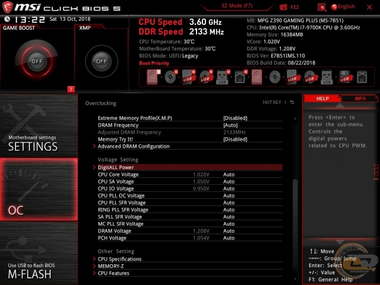
Task: Click the HOT KEY button
Action: tap(272, 102)
